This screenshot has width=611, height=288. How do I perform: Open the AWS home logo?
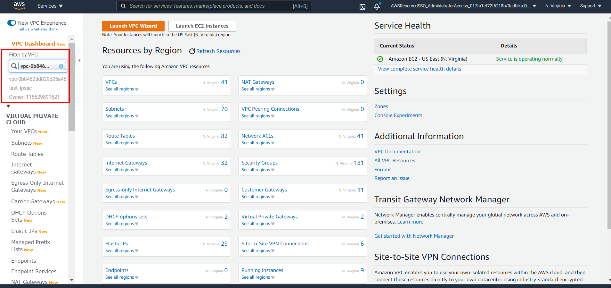[x=19, y=6]
